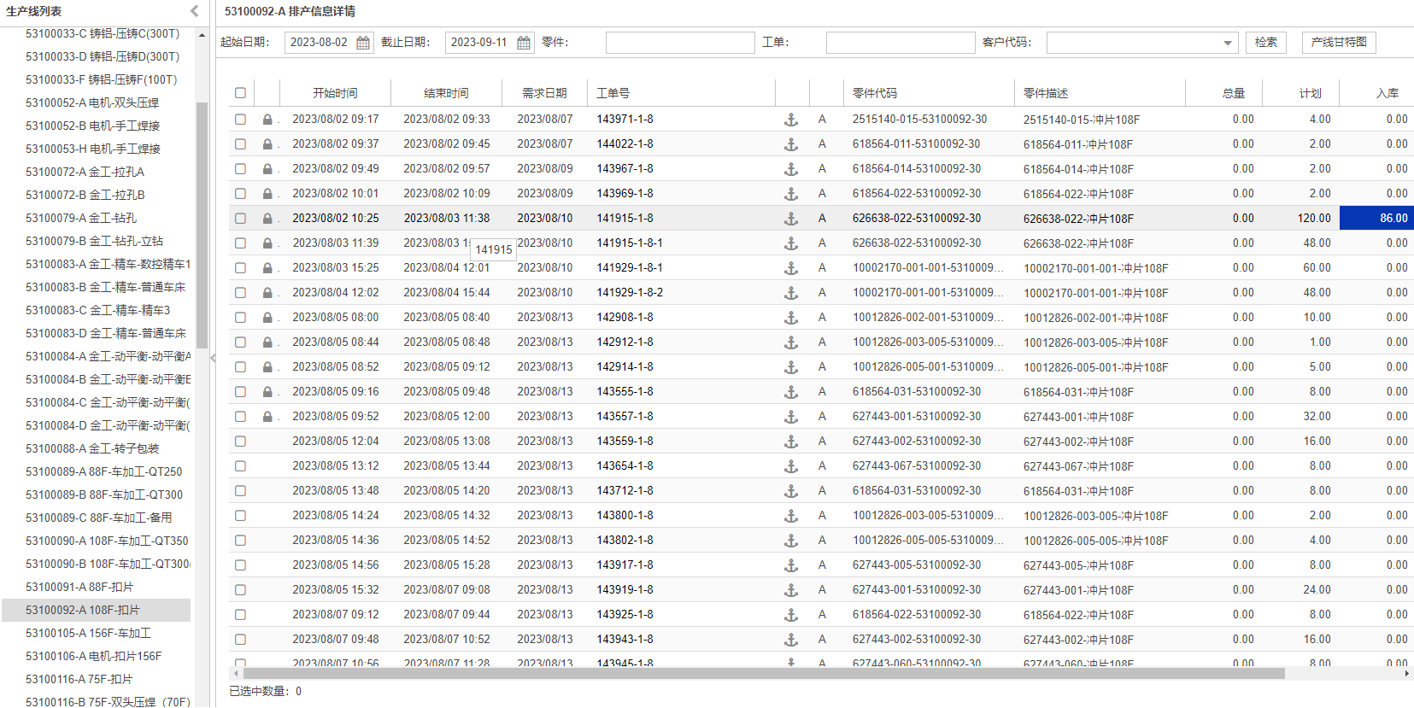Screen dimensions: 1414x708
Task: Click the 检索 search button
Action: tap(1266, 43)
